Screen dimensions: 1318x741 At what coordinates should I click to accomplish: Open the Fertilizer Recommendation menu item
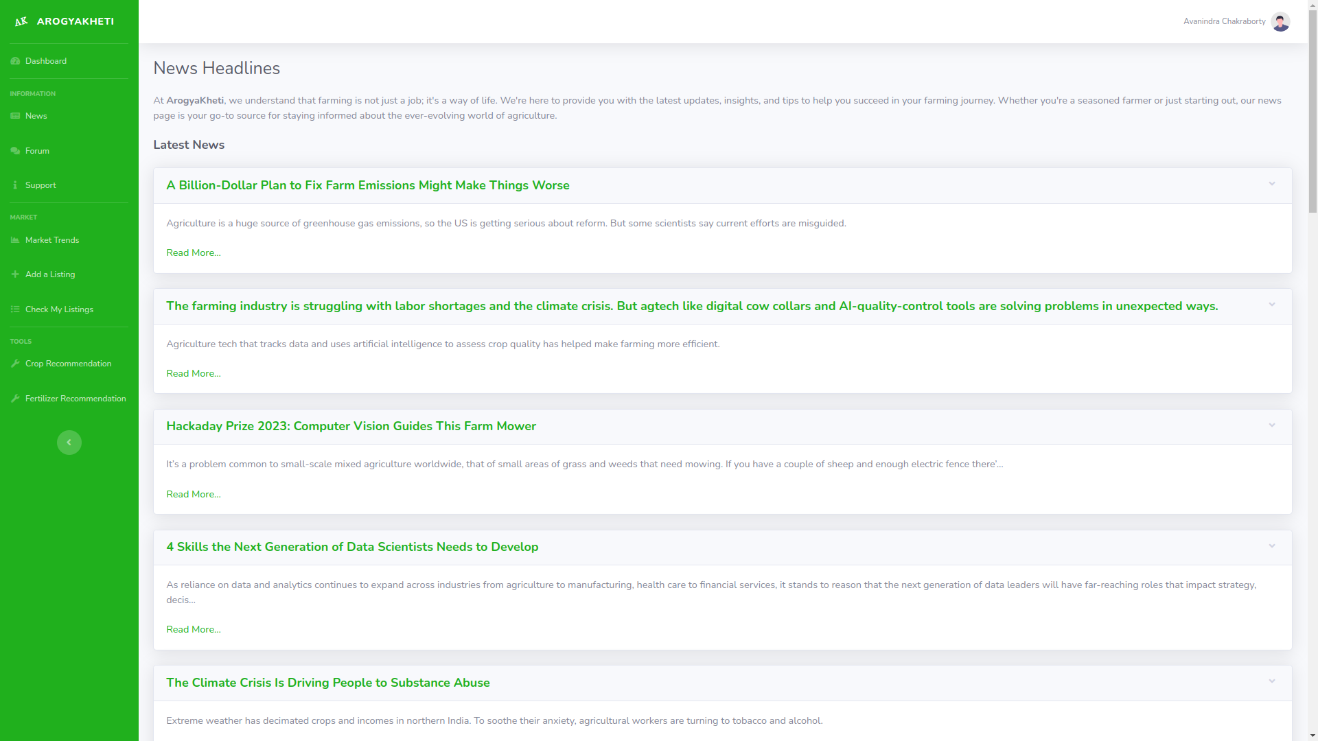click(75, 399)
